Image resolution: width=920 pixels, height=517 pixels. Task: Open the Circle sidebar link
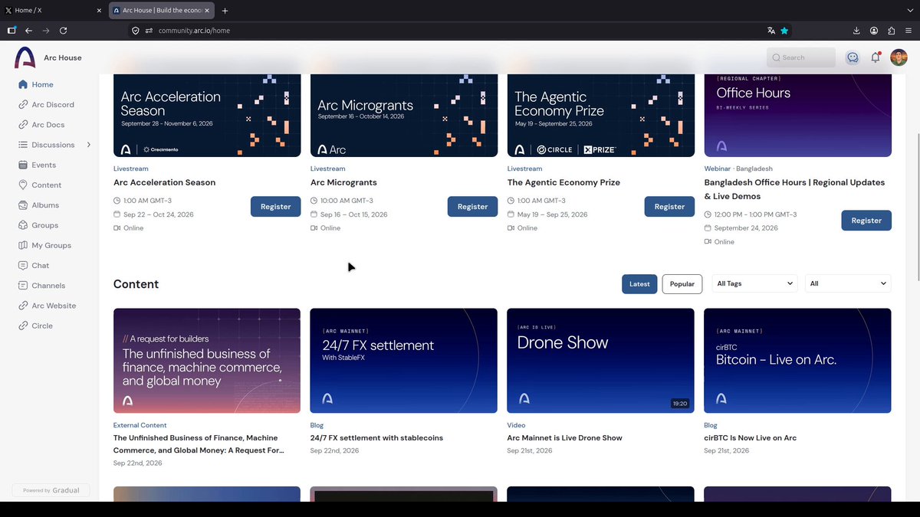point(42,326)
